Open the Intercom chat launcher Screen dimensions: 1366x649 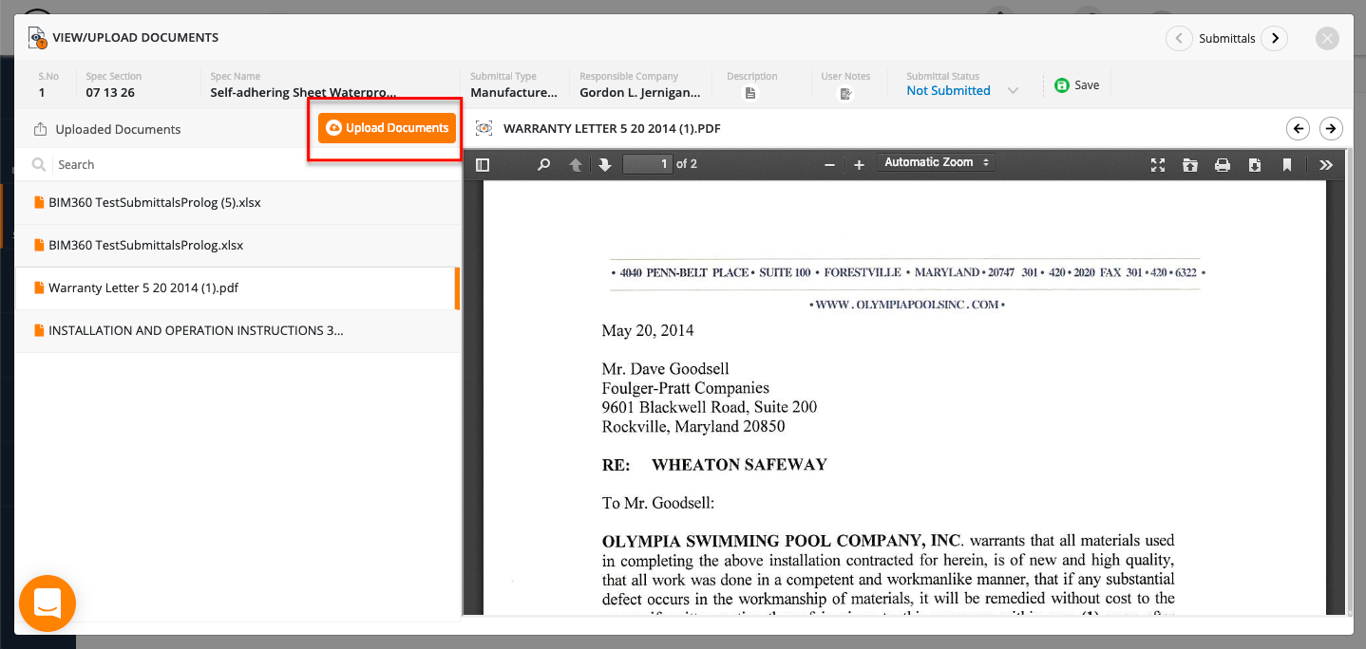point(47,603)
